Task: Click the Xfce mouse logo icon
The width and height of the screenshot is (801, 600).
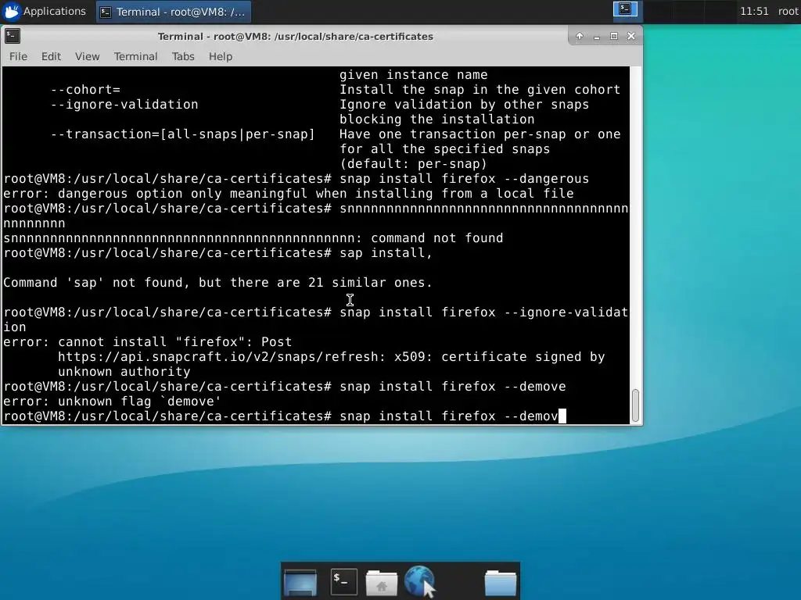Action: (12, 11)
